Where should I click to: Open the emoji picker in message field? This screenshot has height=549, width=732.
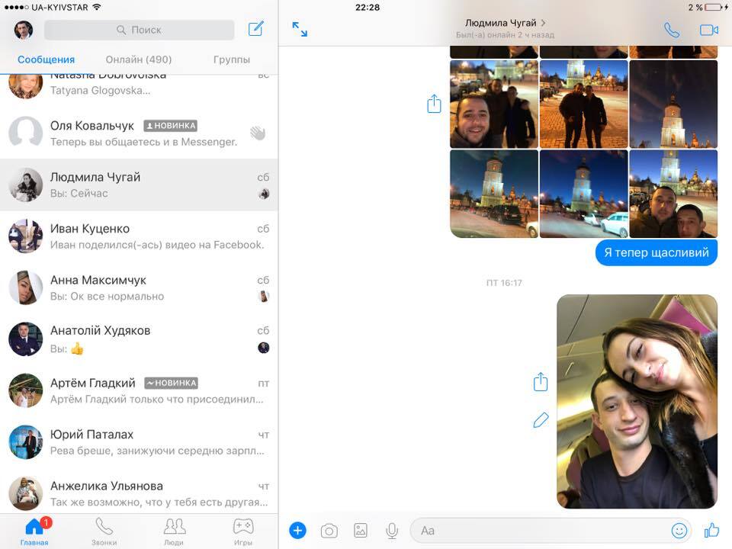tap(679, 531)
